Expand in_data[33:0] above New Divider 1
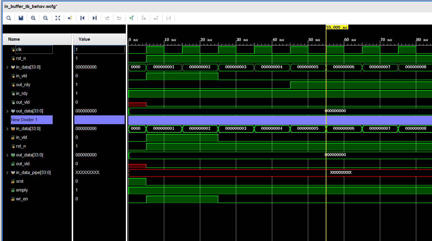 point(7,67)
